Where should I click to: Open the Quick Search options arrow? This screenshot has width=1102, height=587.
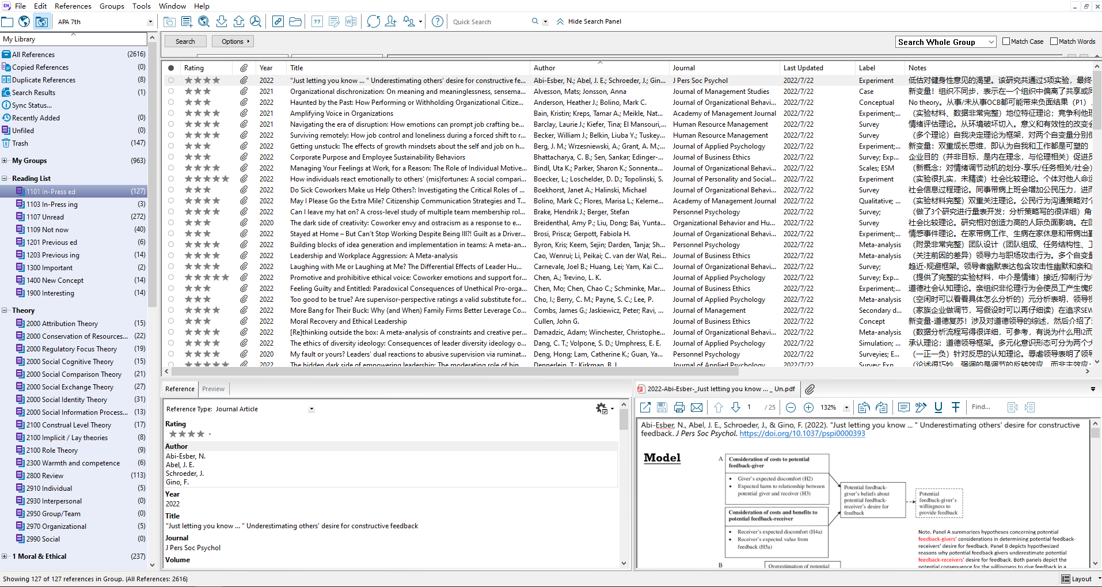click(545, 22)
